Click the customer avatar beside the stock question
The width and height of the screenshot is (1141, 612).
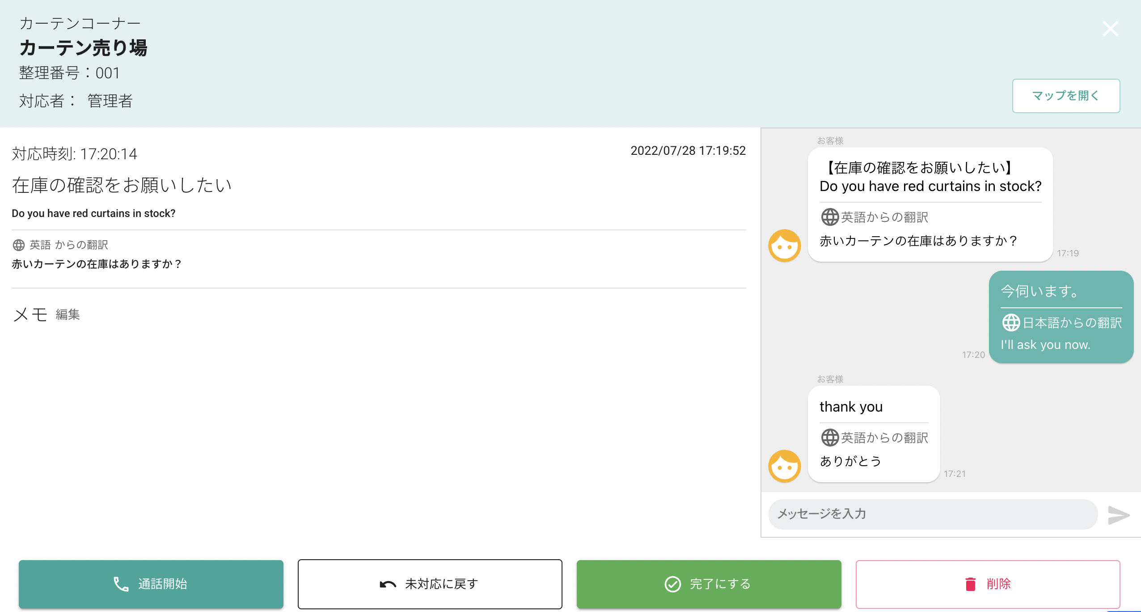(784, 246)
